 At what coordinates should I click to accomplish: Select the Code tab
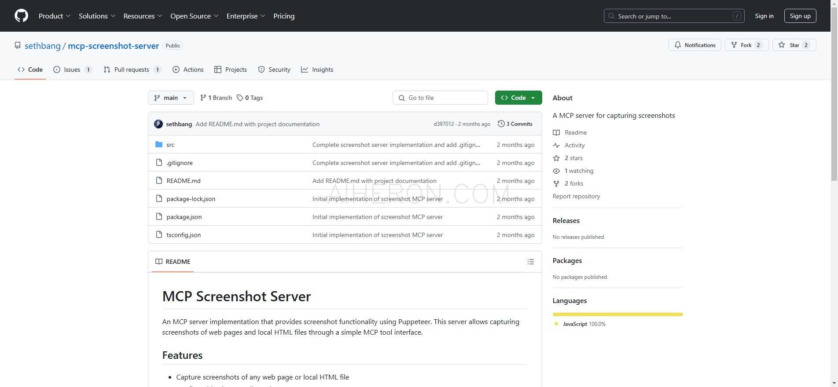pos(30,69)
